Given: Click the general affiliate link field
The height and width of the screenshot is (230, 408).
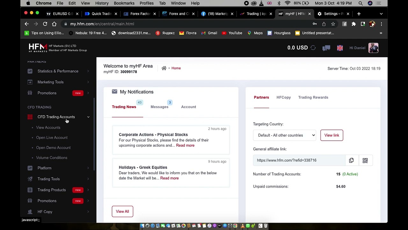Looking at the screenshot, I should 299,160.
